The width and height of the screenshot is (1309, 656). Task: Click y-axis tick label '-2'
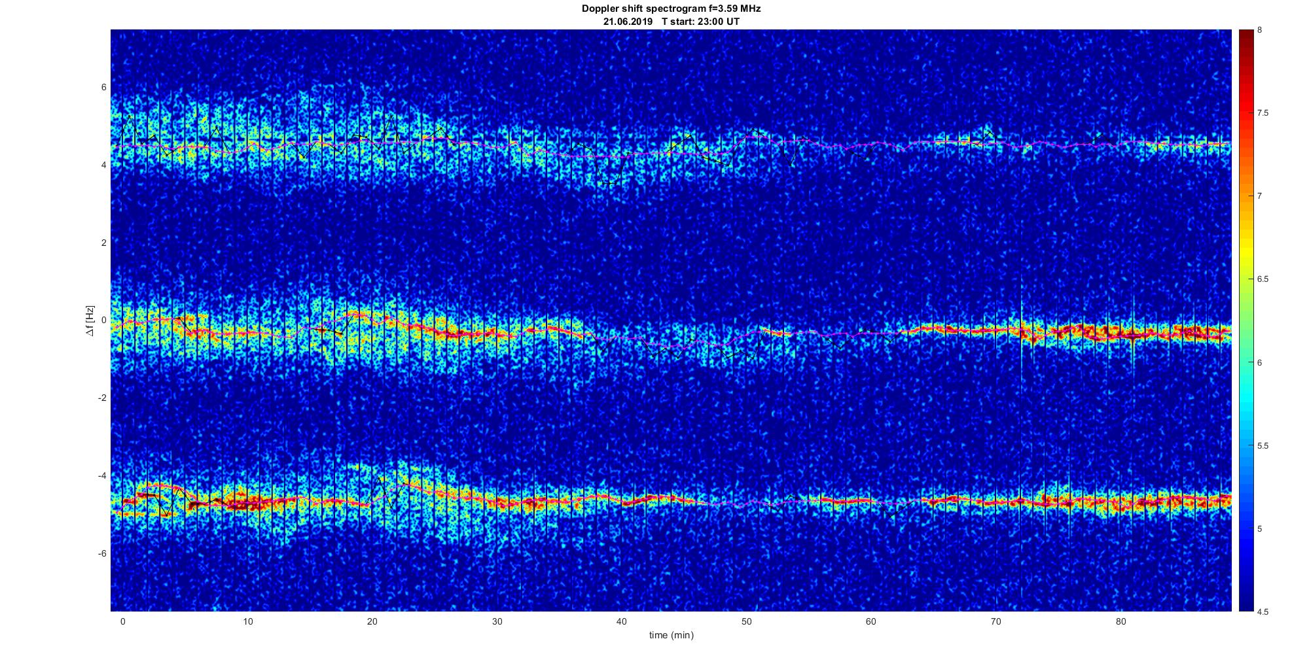102,398
